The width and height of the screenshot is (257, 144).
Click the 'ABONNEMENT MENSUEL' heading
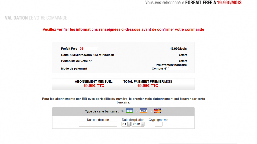94,82
